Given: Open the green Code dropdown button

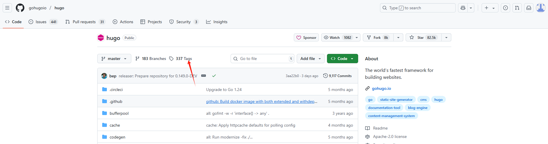Looking at the screenshot, I should coord(342,59).
